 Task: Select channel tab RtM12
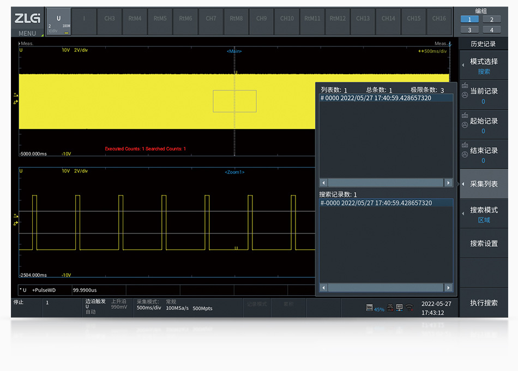[338, 21]
